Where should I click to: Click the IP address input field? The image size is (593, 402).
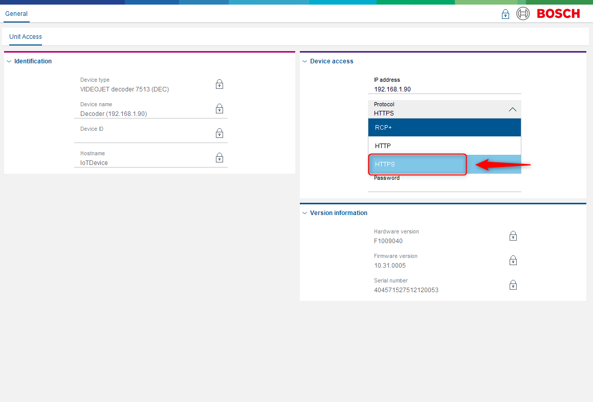pos(444,89)
